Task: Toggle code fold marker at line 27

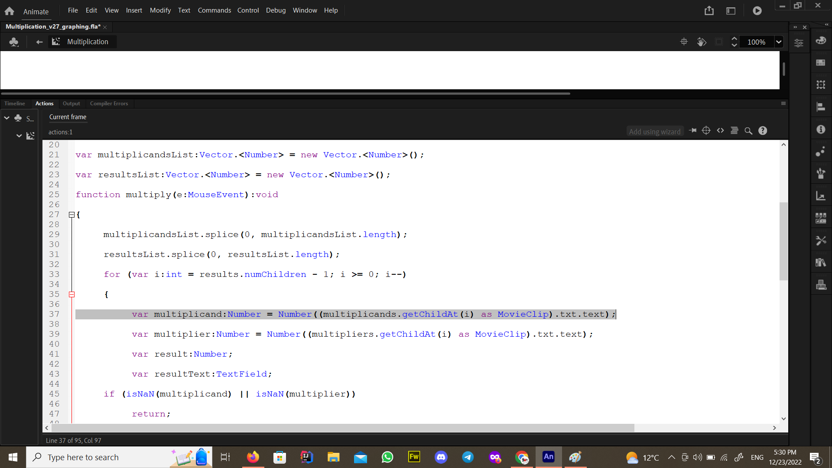Action: point(72,214)
